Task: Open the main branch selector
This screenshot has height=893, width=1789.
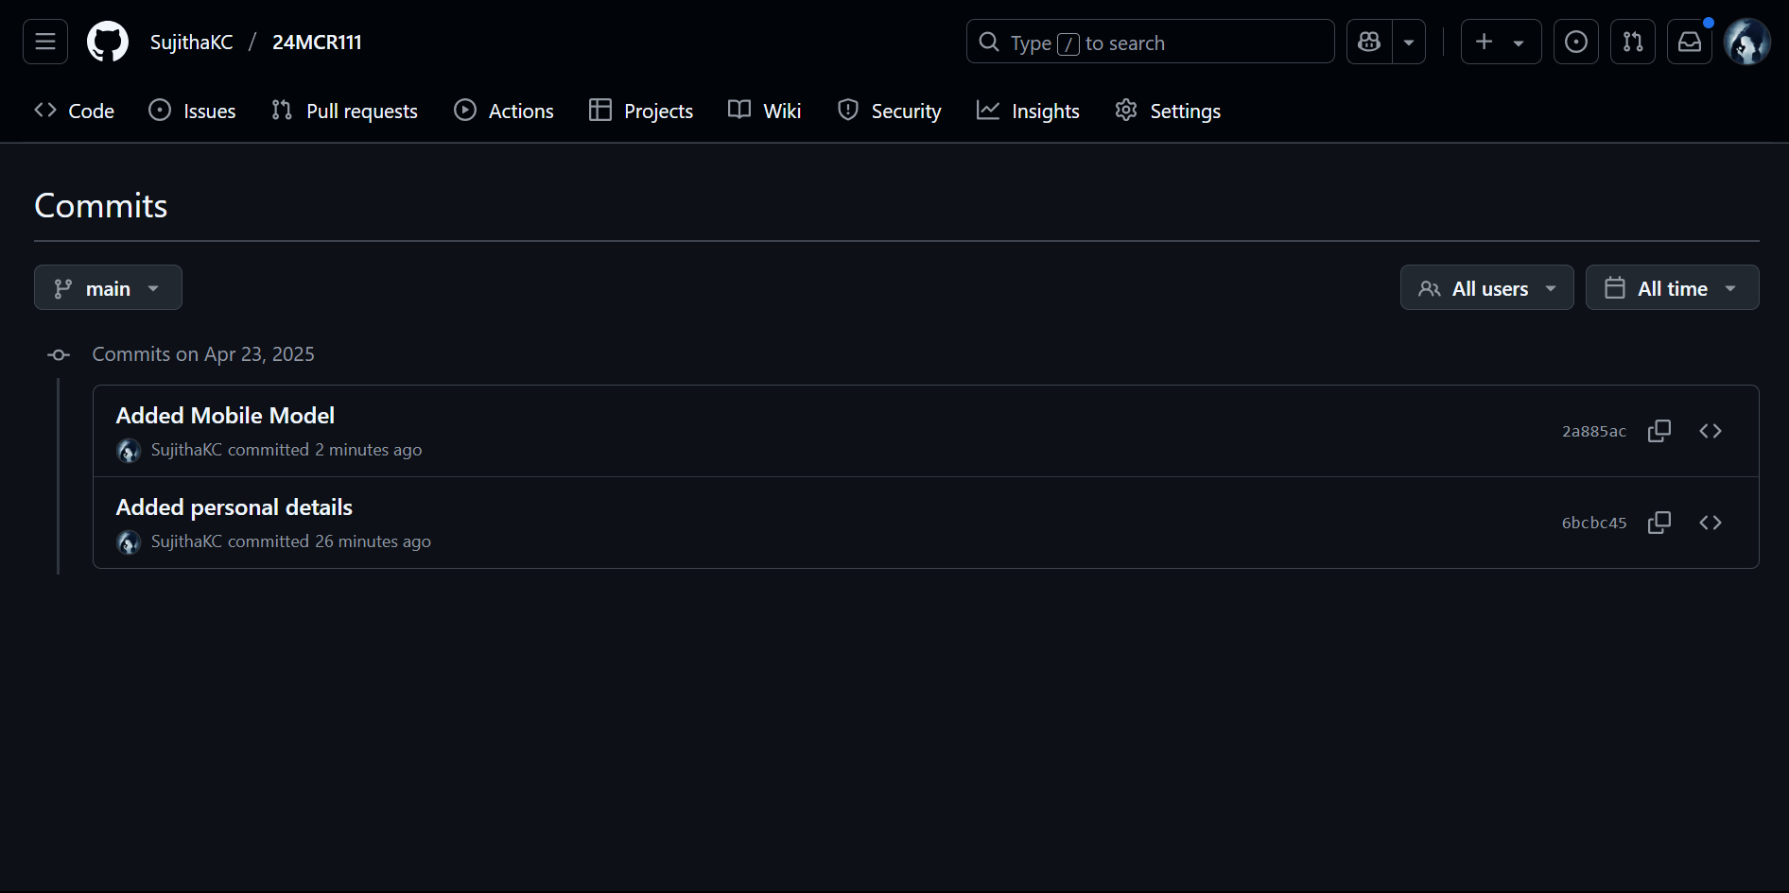Action: [x=108, y=287]
